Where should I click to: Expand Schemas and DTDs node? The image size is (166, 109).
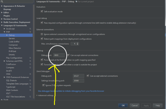click(x=4, y=61)
